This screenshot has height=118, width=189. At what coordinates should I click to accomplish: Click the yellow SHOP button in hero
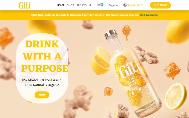(42, 95)
